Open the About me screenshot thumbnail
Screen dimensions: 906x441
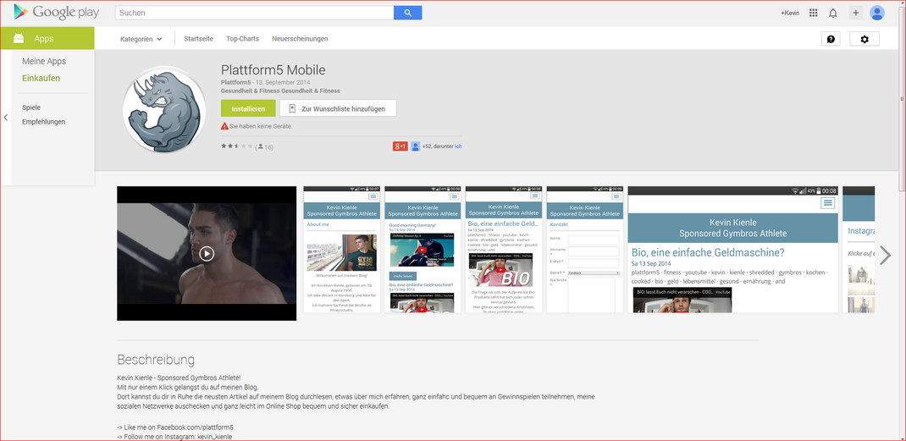point(341,250)
